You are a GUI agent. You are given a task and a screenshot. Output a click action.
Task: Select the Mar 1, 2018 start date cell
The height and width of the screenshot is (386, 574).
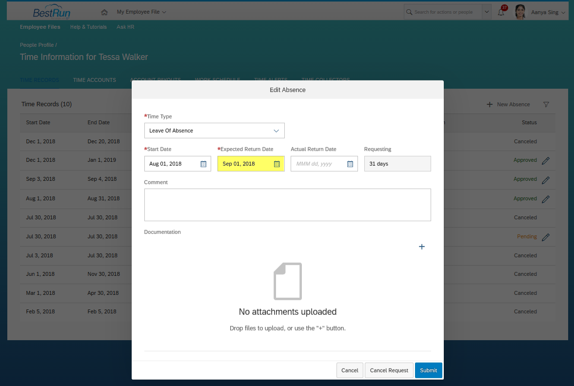point(40,293)
